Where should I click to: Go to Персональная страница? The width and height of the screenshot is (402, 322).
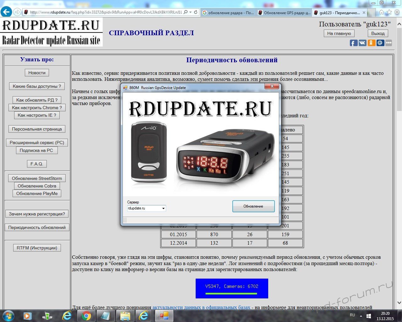pos(37,129)
